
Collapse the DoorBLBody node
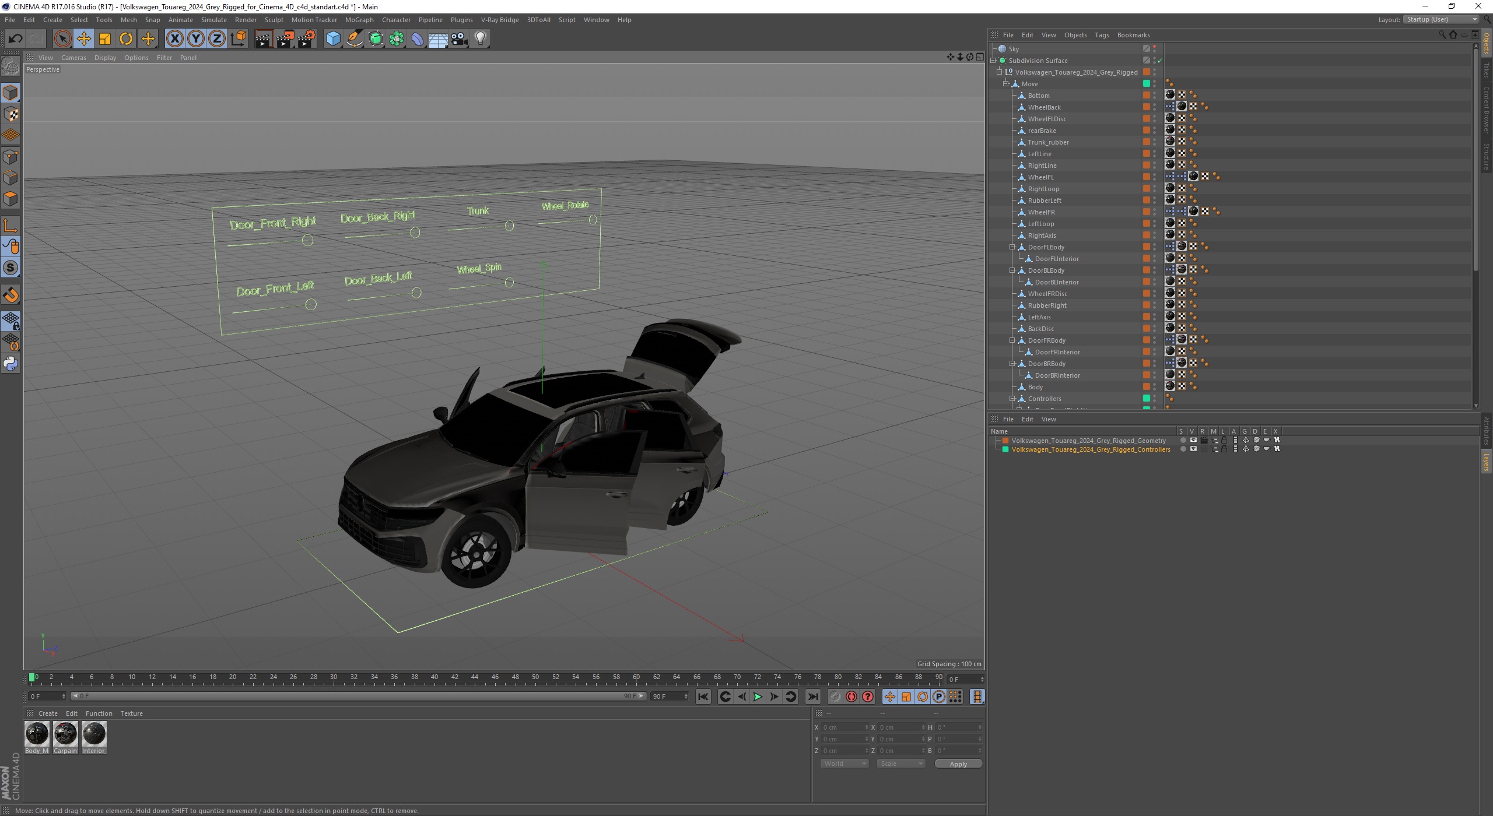[x=1012, y=270]
